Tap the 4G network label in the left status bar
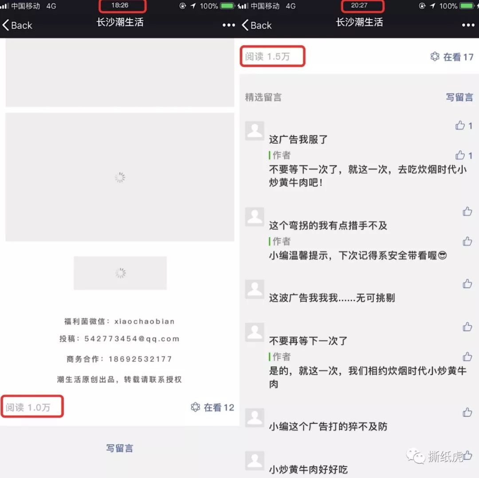 pyautogui.click(x=52, y=6)
